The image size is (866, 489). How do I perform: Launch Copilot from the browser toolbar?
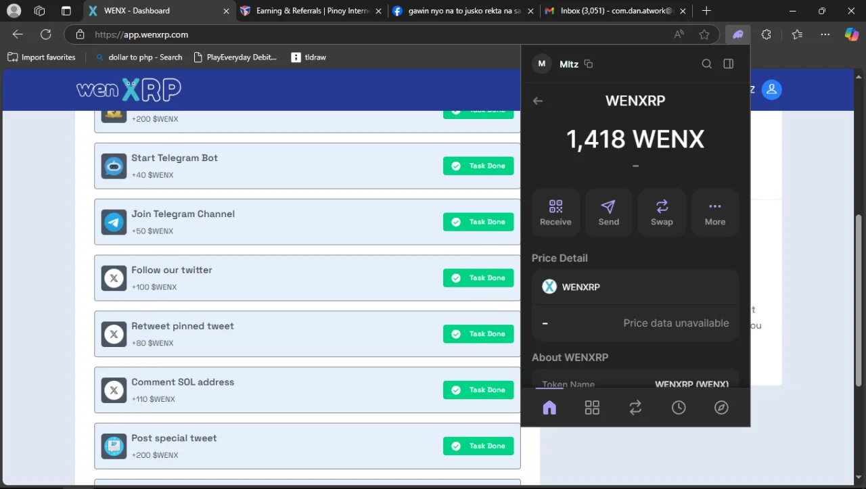click(852, 34)
